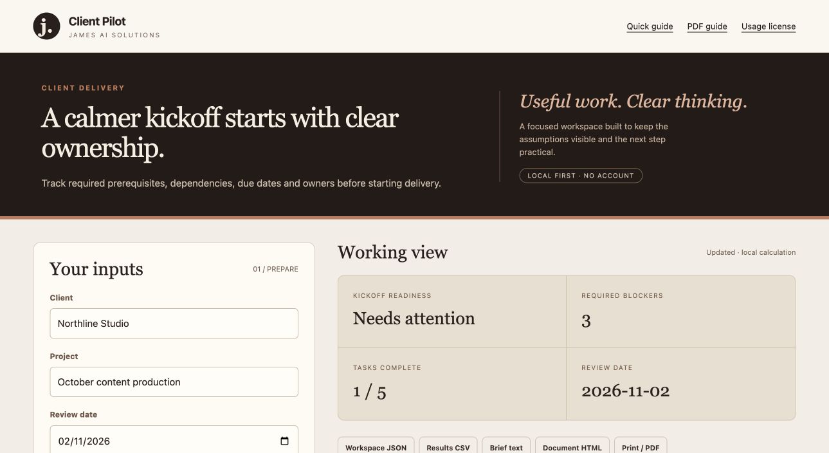The image size is (829, 453).
Task: Open the Usage license link
Action: 769,26
